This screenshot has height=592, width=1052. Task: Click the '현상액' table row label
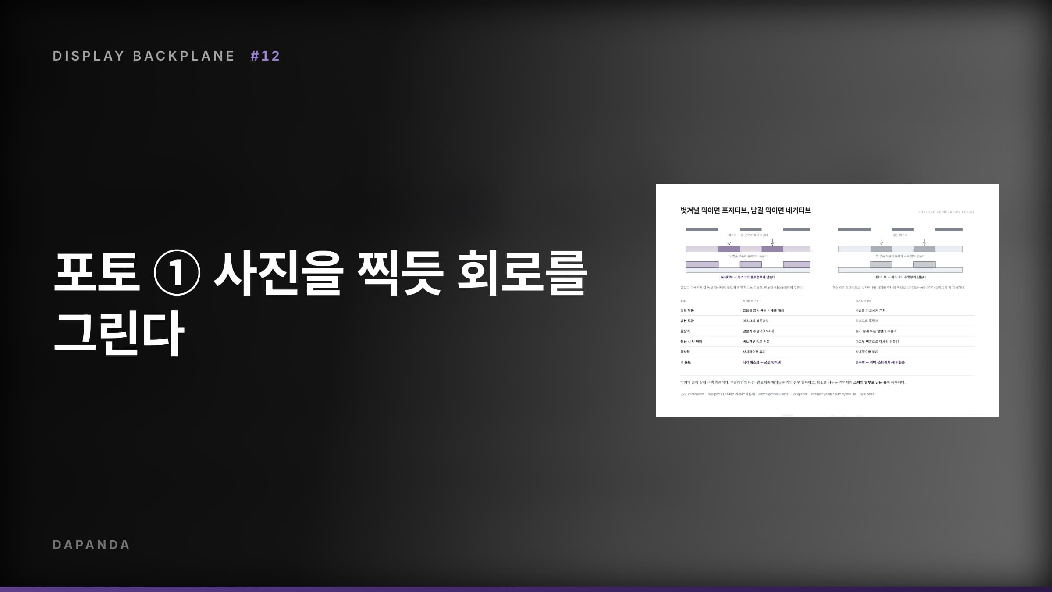coord(685,332)
